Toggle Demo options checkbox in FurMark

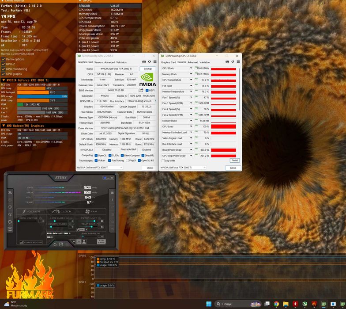[x=4, y=59]
